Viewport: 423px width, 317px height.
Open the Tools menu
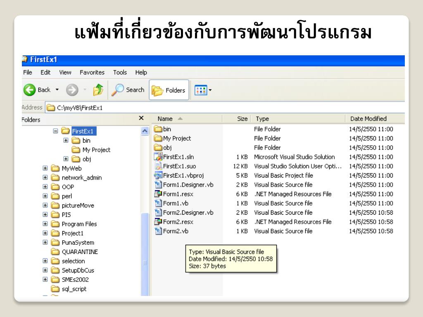click(x=120, y=72)
